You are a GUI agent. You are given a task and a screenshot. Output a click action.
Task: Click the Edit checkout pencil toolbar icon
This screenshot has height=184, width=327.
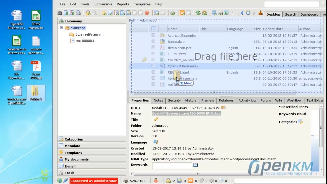[x=129, y=13]
